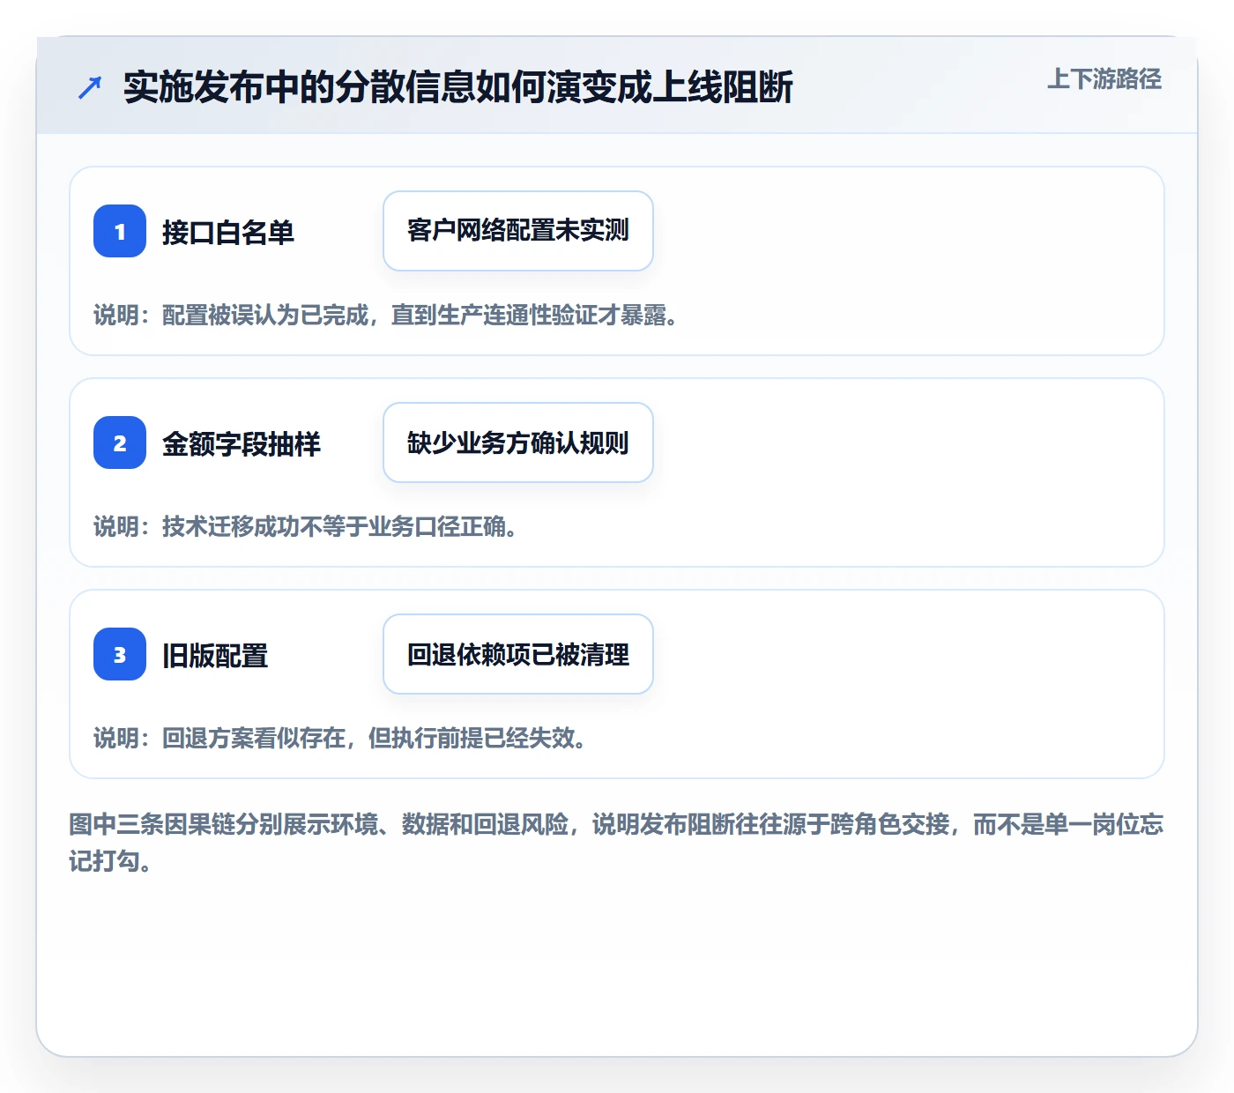This screenshot has height=1093, width=1234.
Task: Click step 2 number badge
Action: click(x=120, y=442)
